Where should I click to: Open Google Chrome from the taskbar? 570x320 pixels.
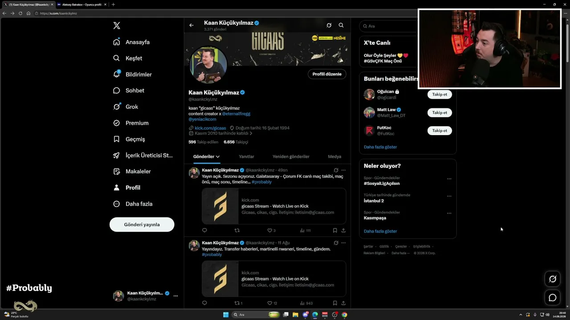point(344,315)
